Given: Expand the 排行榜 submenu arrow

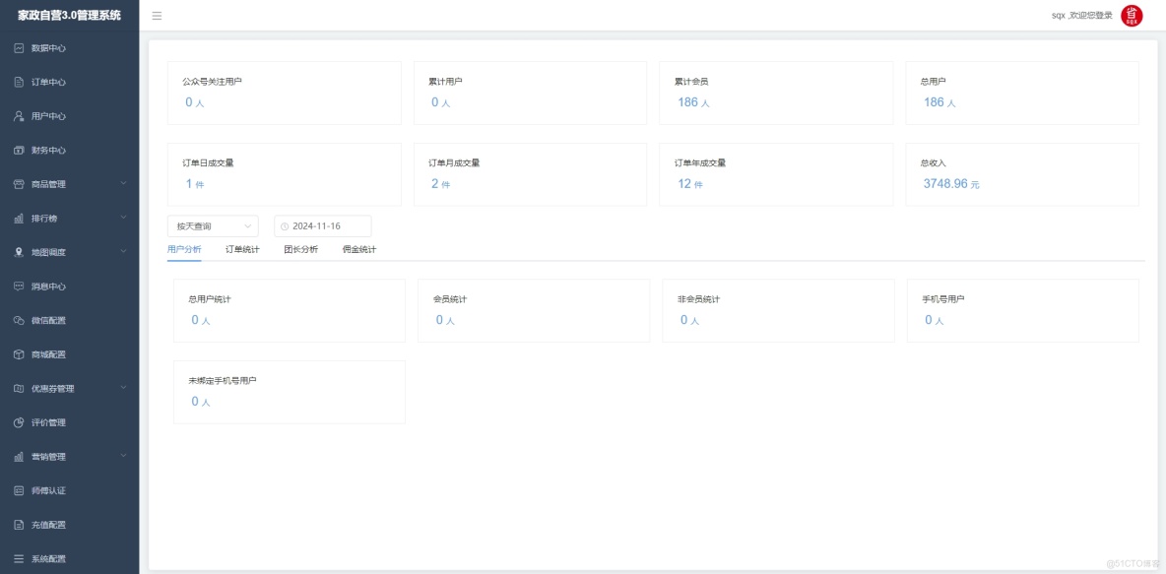Looking at the screenshot, I should click(123, 218).
